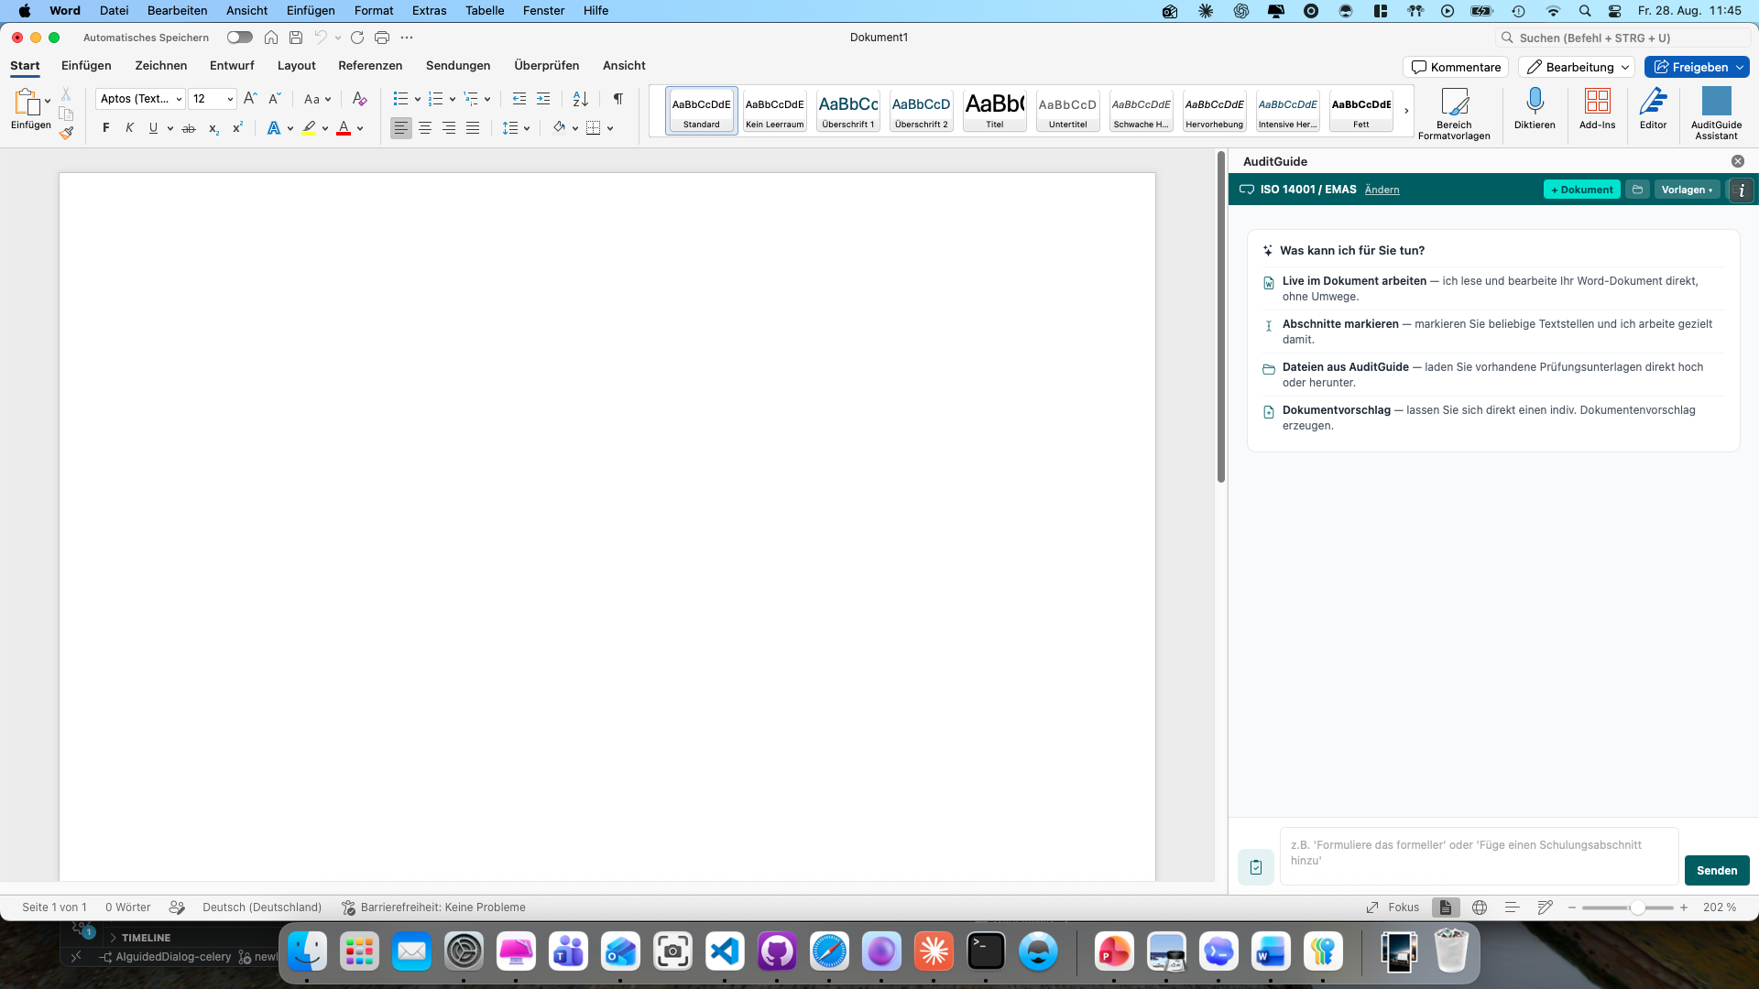Click the AuditGuide chat message input field
Screen dimensions: 1759x989
[x=1479, y=856]
